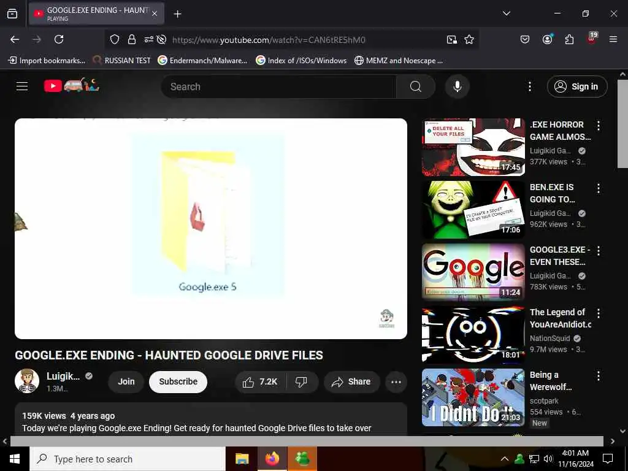Submit search with magnifier button
The image size is (628, 471).
(416, 86)
